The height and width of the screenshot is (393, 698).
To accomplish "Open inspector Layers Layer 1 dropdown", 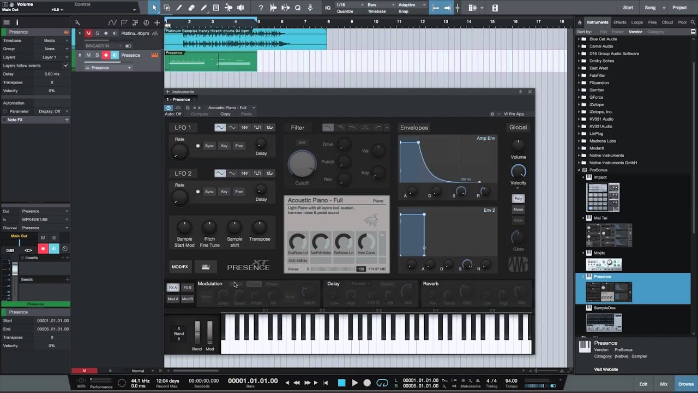I will click(x=52, y=57).
